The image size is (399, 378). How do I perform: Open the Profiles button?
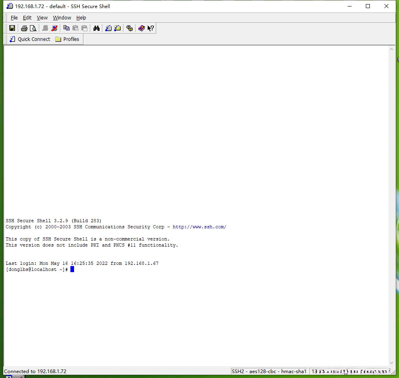click(67, 39)
